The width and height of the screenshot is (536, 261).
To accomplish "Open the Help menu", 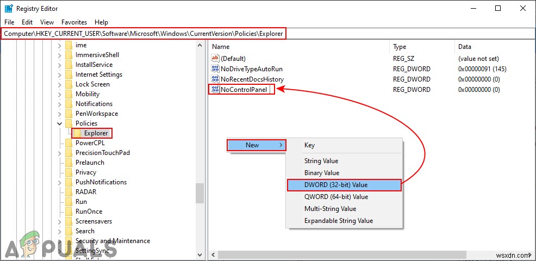I will point(101,22).
